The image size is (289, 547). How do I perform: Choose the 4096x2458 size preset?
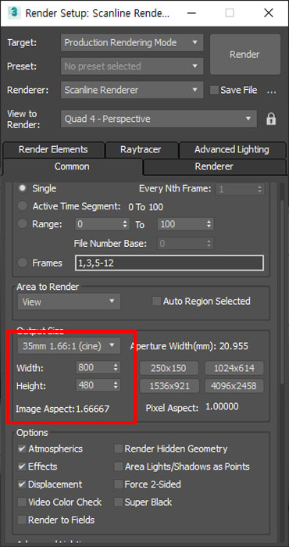point(234,386)
